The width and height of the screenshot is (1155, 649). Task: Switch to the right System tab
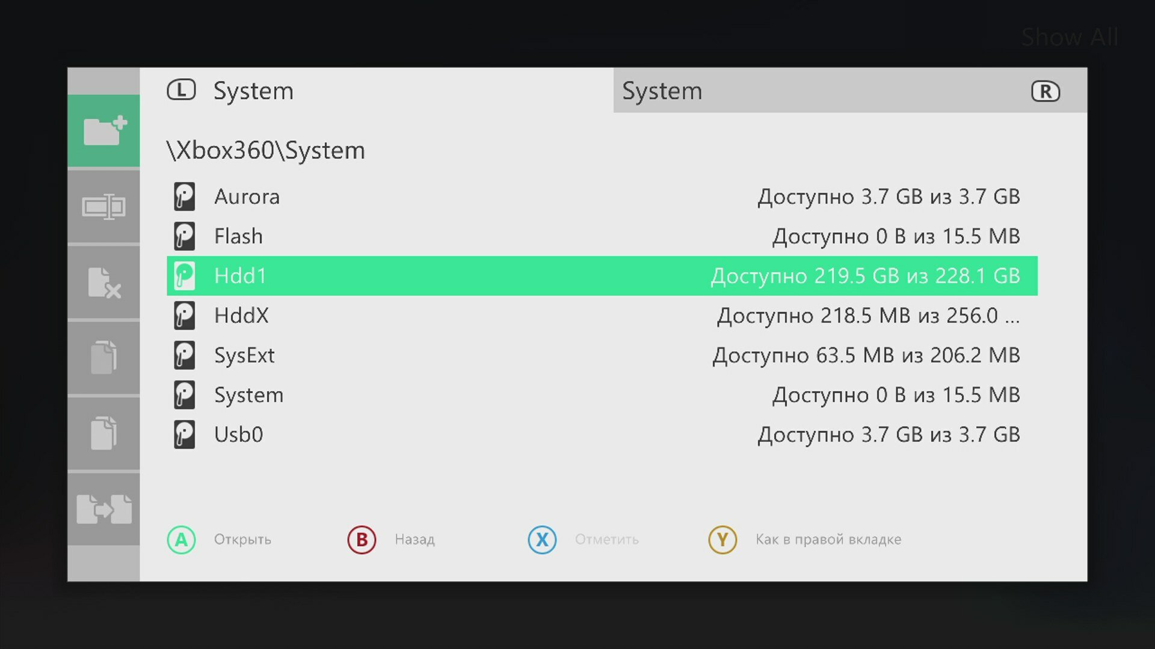click(x=662, y=91)
